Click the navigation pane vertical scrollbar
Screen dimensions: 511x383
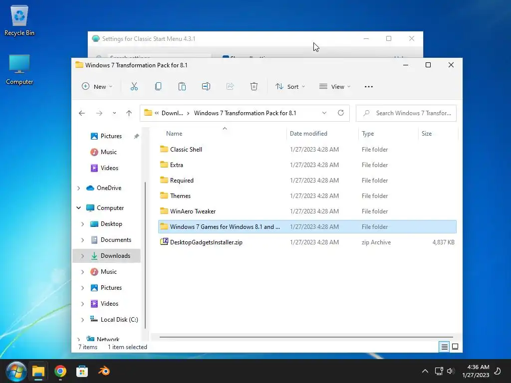click(x=145, y=255)
